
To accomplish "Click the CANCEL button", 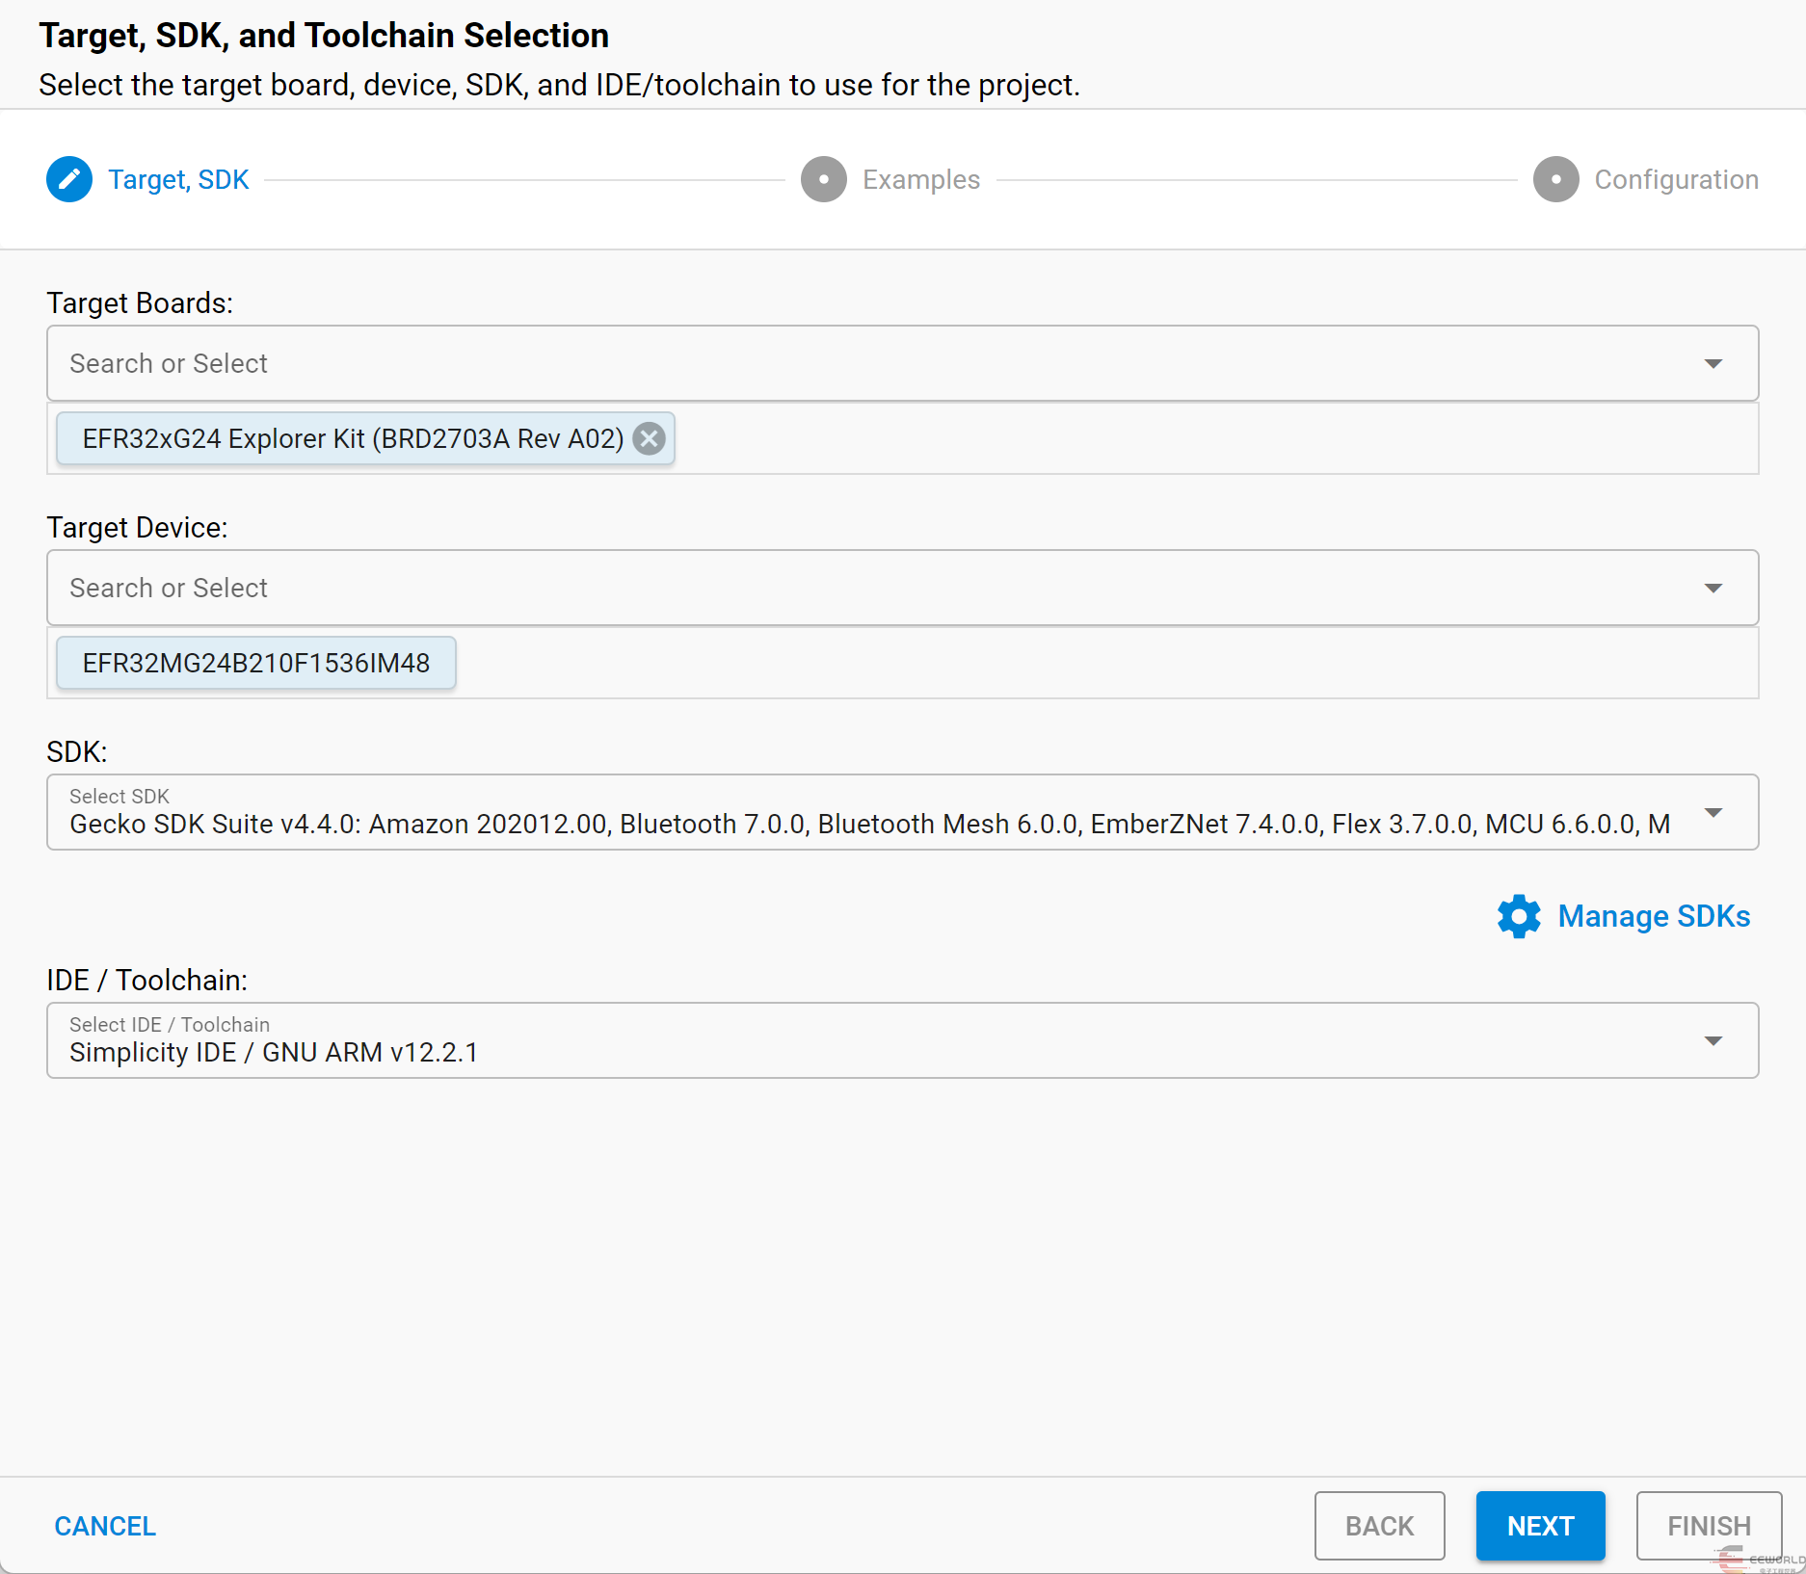I will click(x=105, y=1526).
